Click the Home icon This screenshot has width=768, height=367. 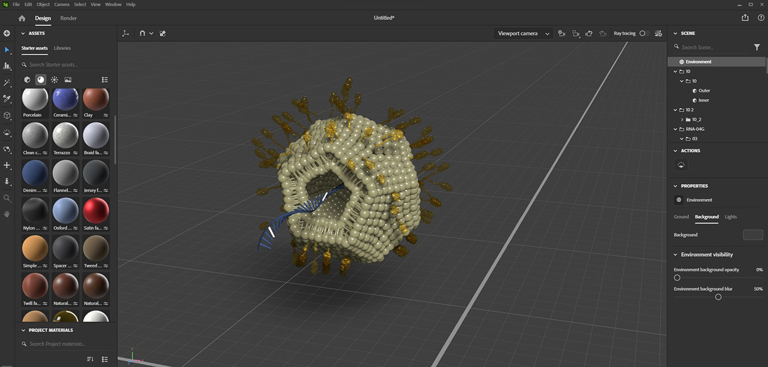(22, 18)
